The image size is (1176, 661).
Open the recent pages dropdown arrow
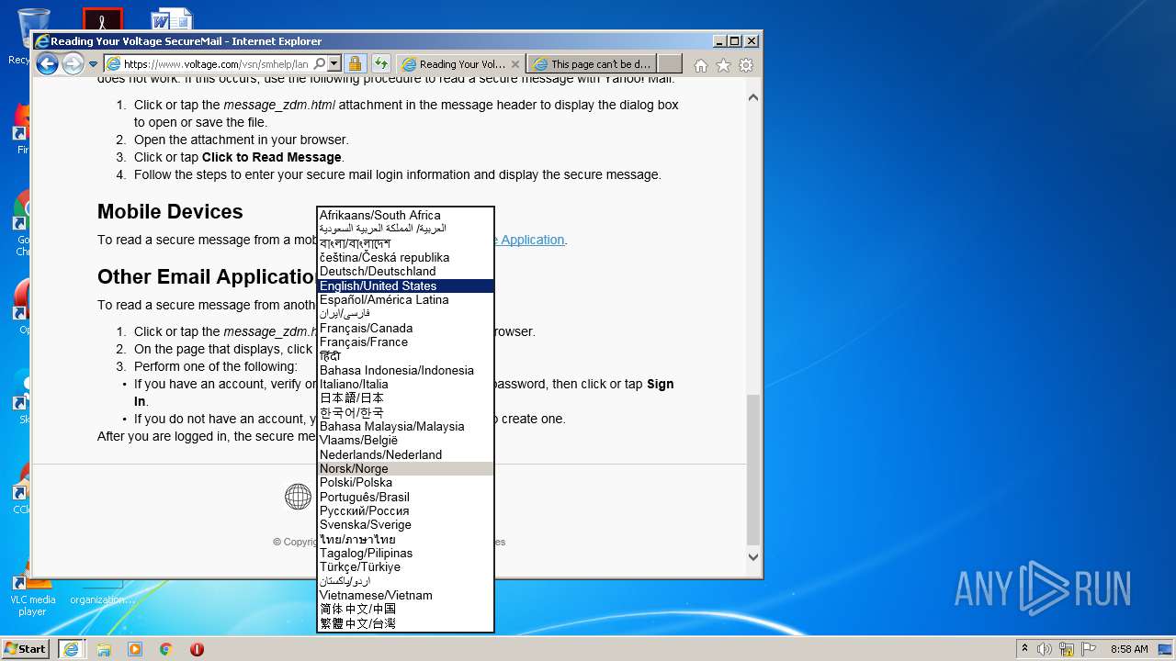pyautogui.click(x=93, y=64)
